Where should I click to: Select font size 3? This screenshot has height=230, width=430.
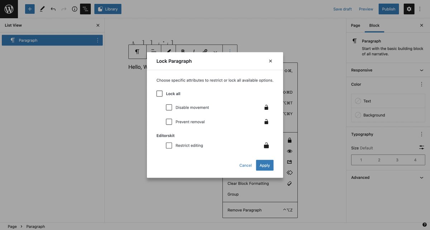(397, 160)
